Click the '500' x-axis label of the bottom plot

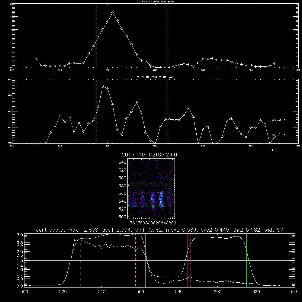tap(24, 292)
